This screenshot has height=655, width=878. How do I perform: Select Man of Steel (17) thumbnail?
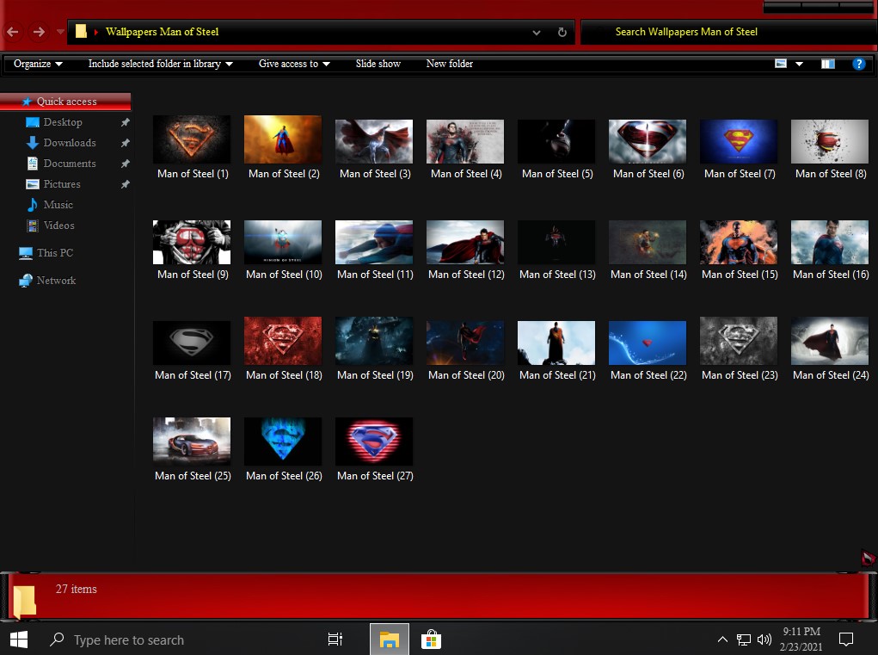tap(192, 343)
